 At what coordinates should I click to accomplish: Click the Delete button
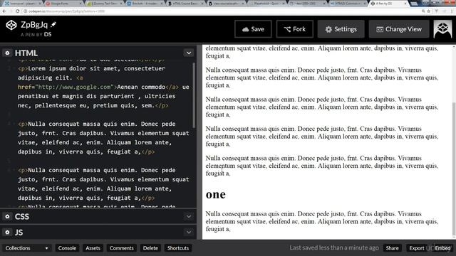(x=150, y=248)
